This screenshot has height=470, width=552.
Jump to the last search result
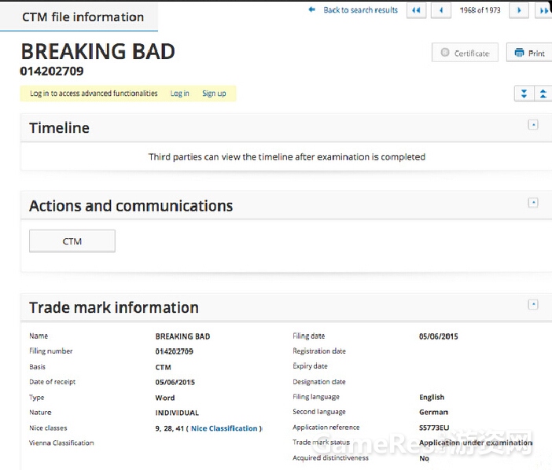(x=543, y=10)
